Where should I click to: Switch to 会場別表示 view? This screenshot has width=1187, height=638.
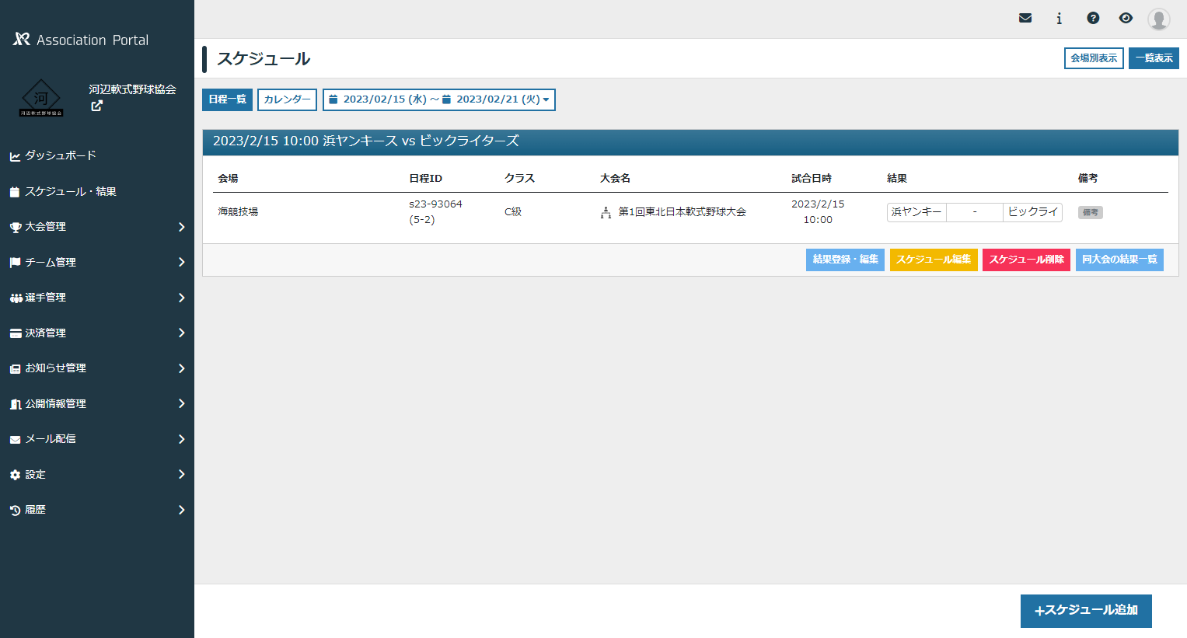click(1093, 58)
